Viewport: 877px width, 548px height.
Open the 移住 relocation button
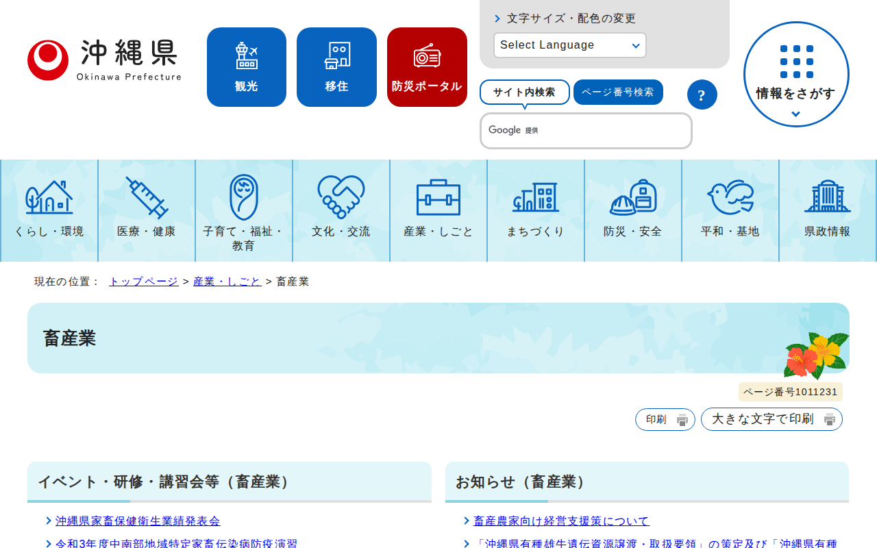[336, 67]
